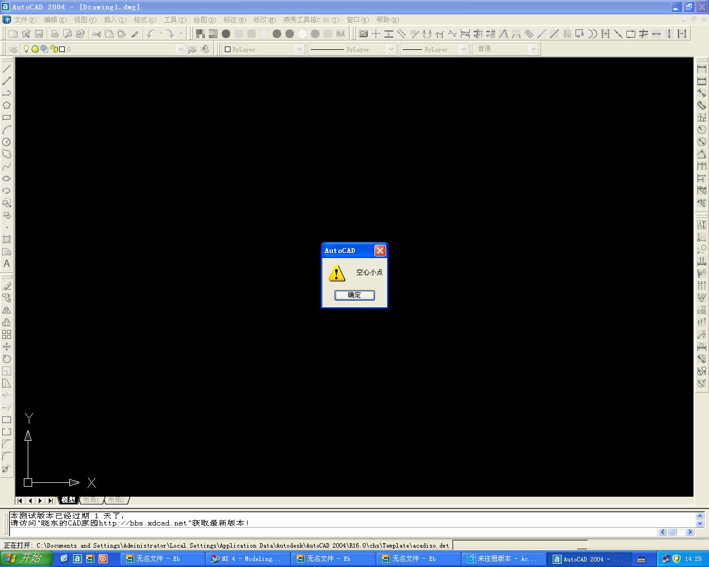Viewport: 709px width, 567px height.
Task: Open the 插入(I) menu
Action: pos(115,20)
